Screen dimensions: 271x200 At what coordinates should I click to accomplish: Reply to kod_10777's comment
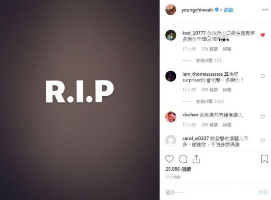[x=227, y=49]
